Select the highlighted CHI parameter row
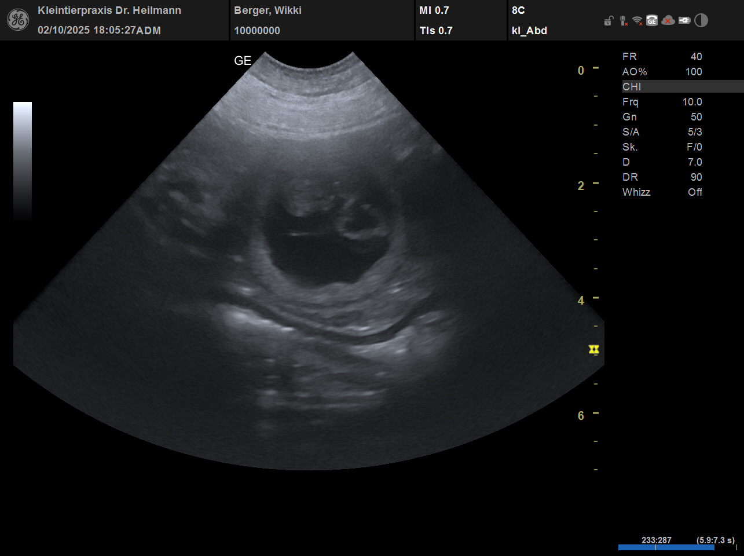This screenshot has height=556, width=744. point(682,87)
